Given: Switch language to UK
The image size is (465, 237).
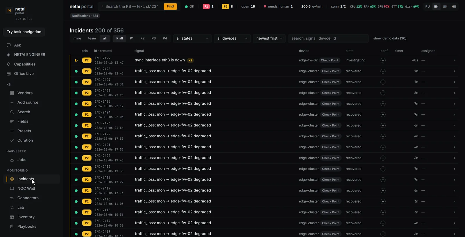Looking at the screenshot, I should tap(445, 6).
